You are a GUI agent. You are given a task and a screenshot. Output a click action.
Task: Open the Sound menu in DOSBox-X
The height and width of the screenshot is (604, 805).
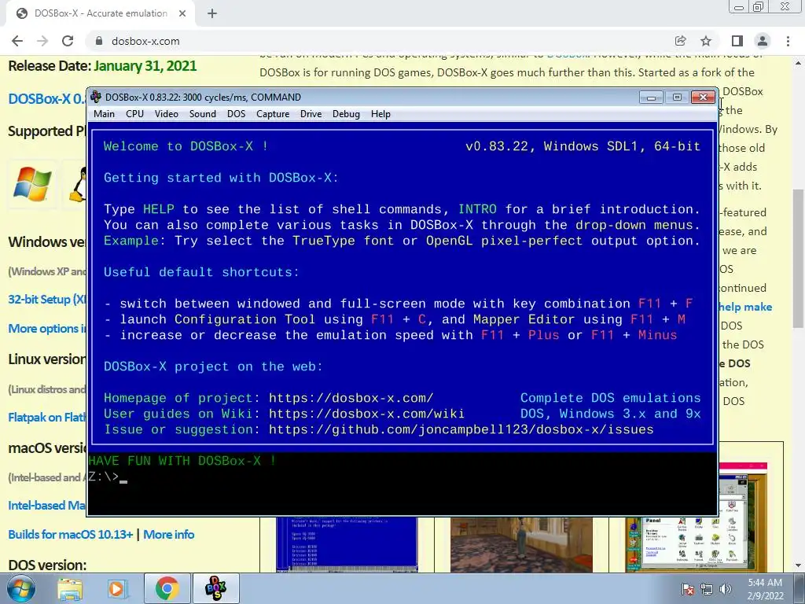pos(202,114)
